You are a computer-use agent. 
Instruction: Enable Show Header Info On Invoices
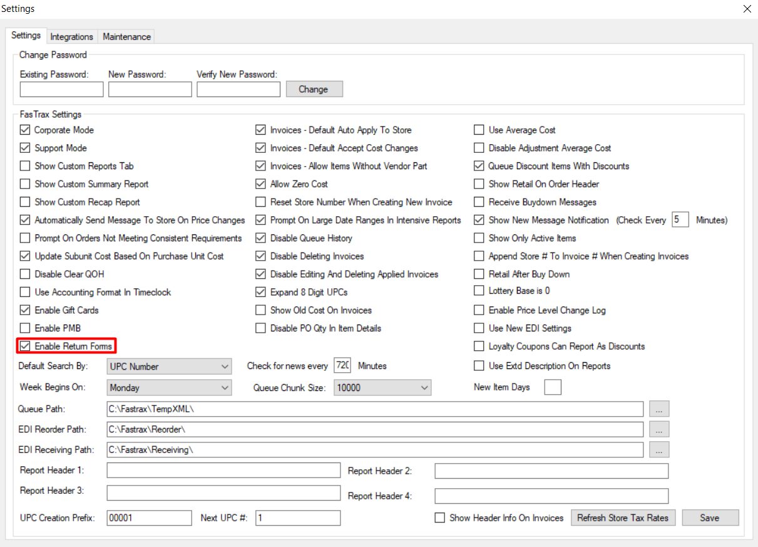point(440,518)
